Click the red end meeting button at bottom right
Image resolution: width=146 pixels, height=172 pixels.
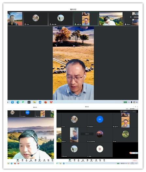[x=135, y=161]
